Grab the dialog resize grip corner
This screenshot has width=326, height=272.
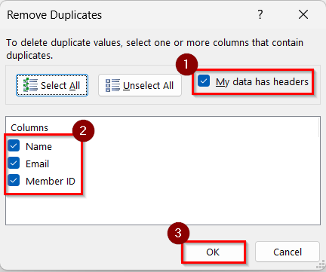[321, 265]
